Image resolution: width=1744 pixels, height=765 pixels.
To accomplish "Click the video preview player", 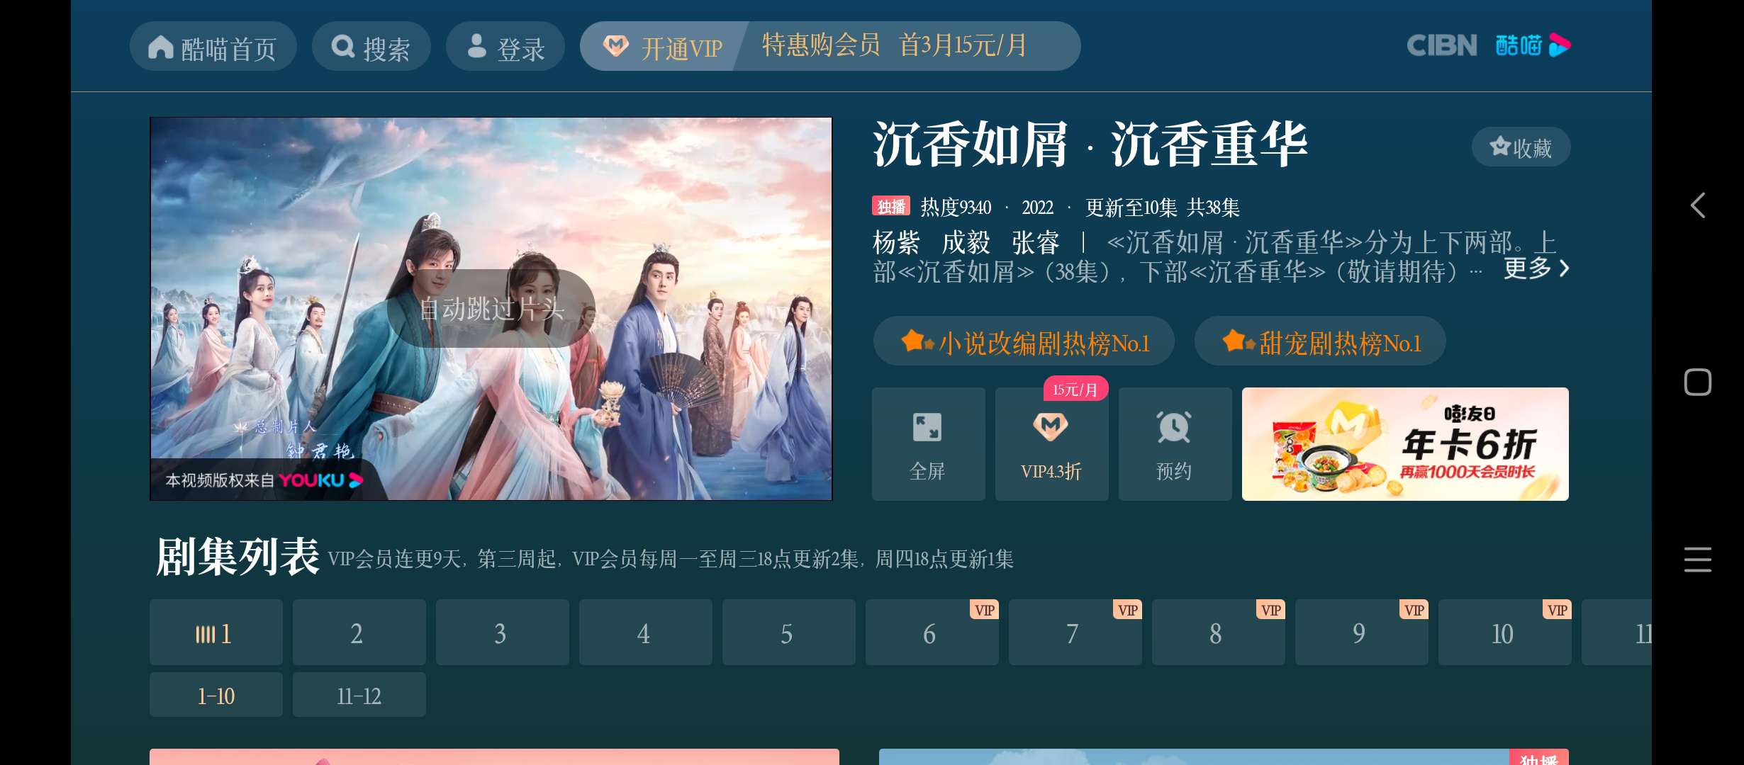I will point(491,309).
